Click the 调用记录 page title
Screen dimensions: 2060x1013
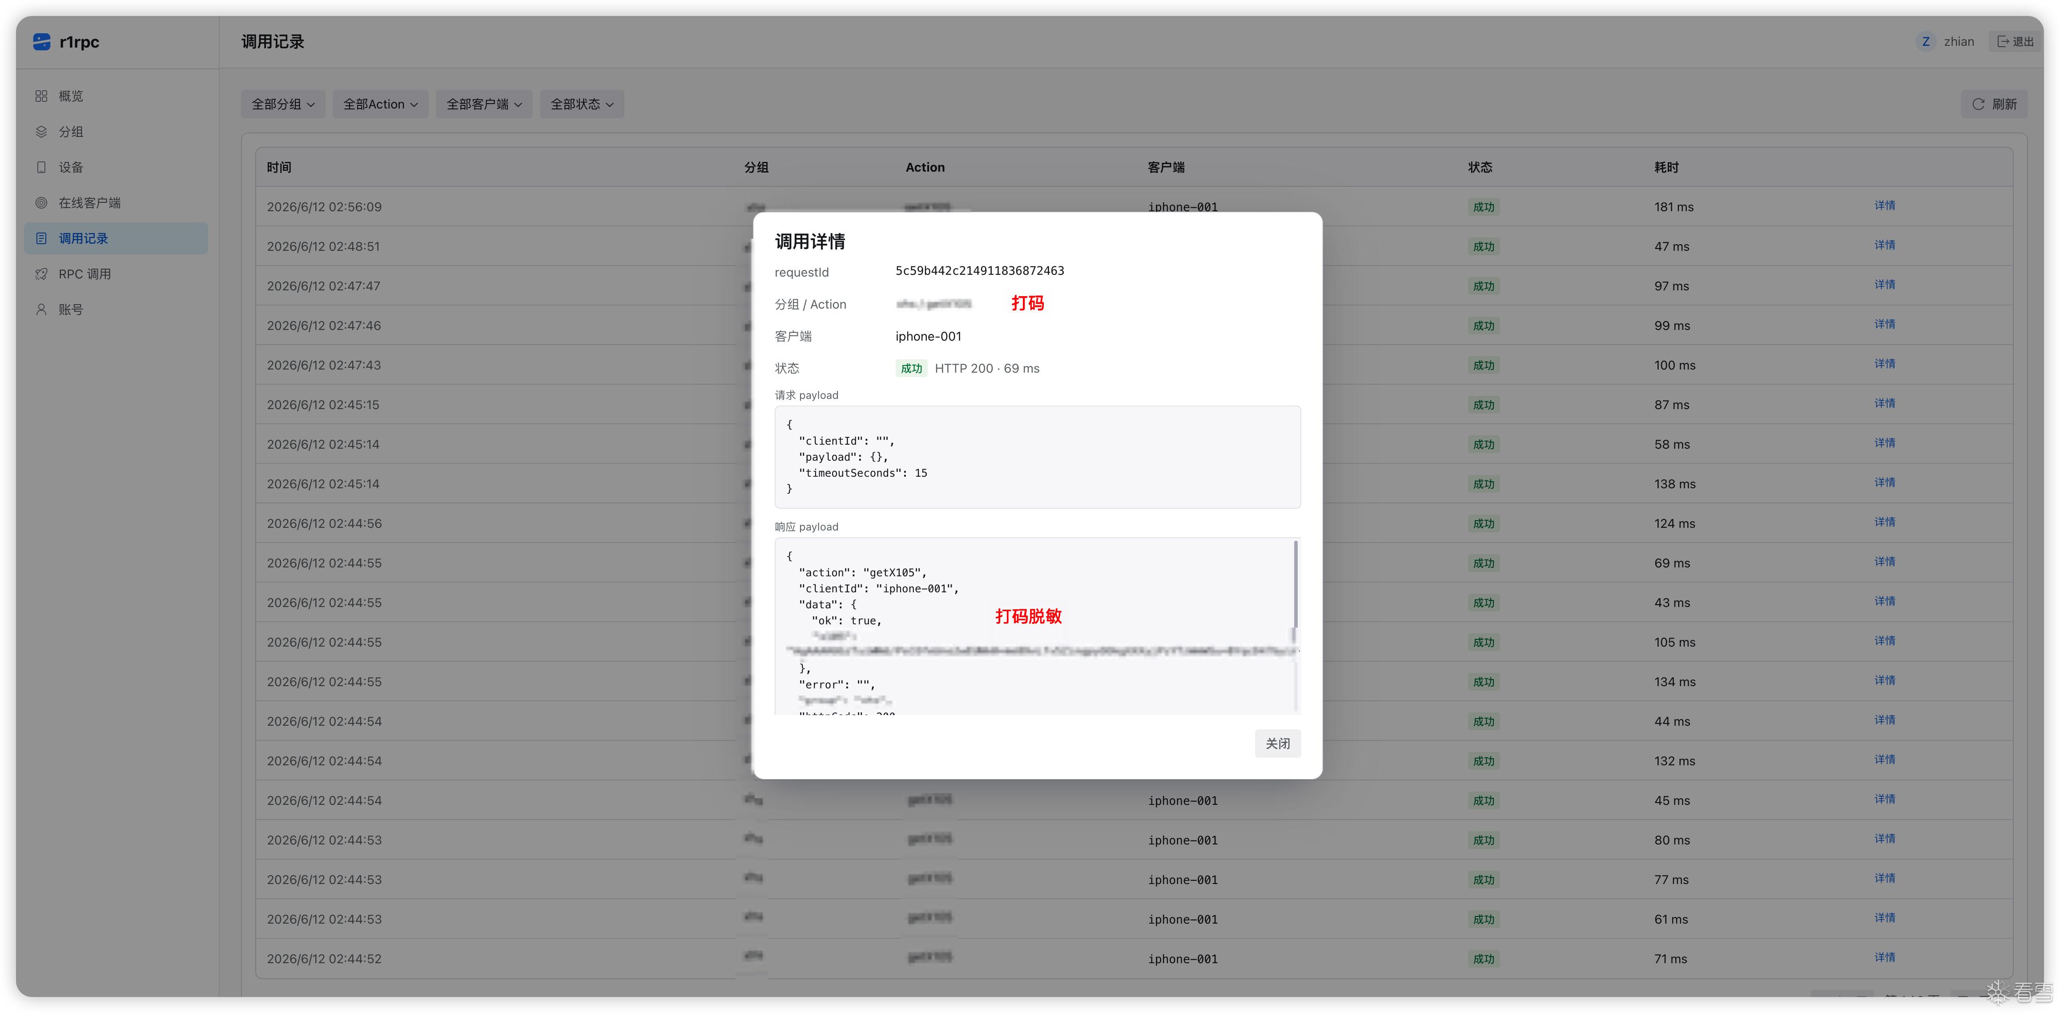pyautogui.click(x=273, y=41)
